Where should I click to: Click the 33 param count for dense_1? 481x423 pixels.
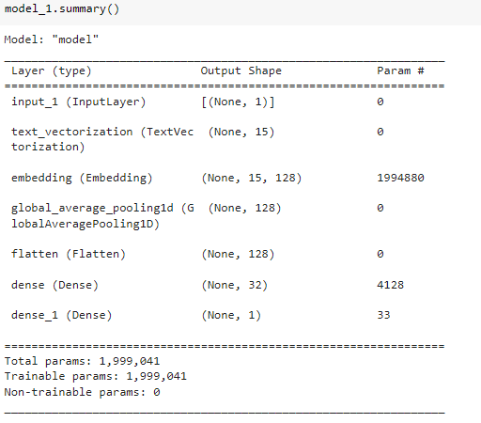(383, 315)
